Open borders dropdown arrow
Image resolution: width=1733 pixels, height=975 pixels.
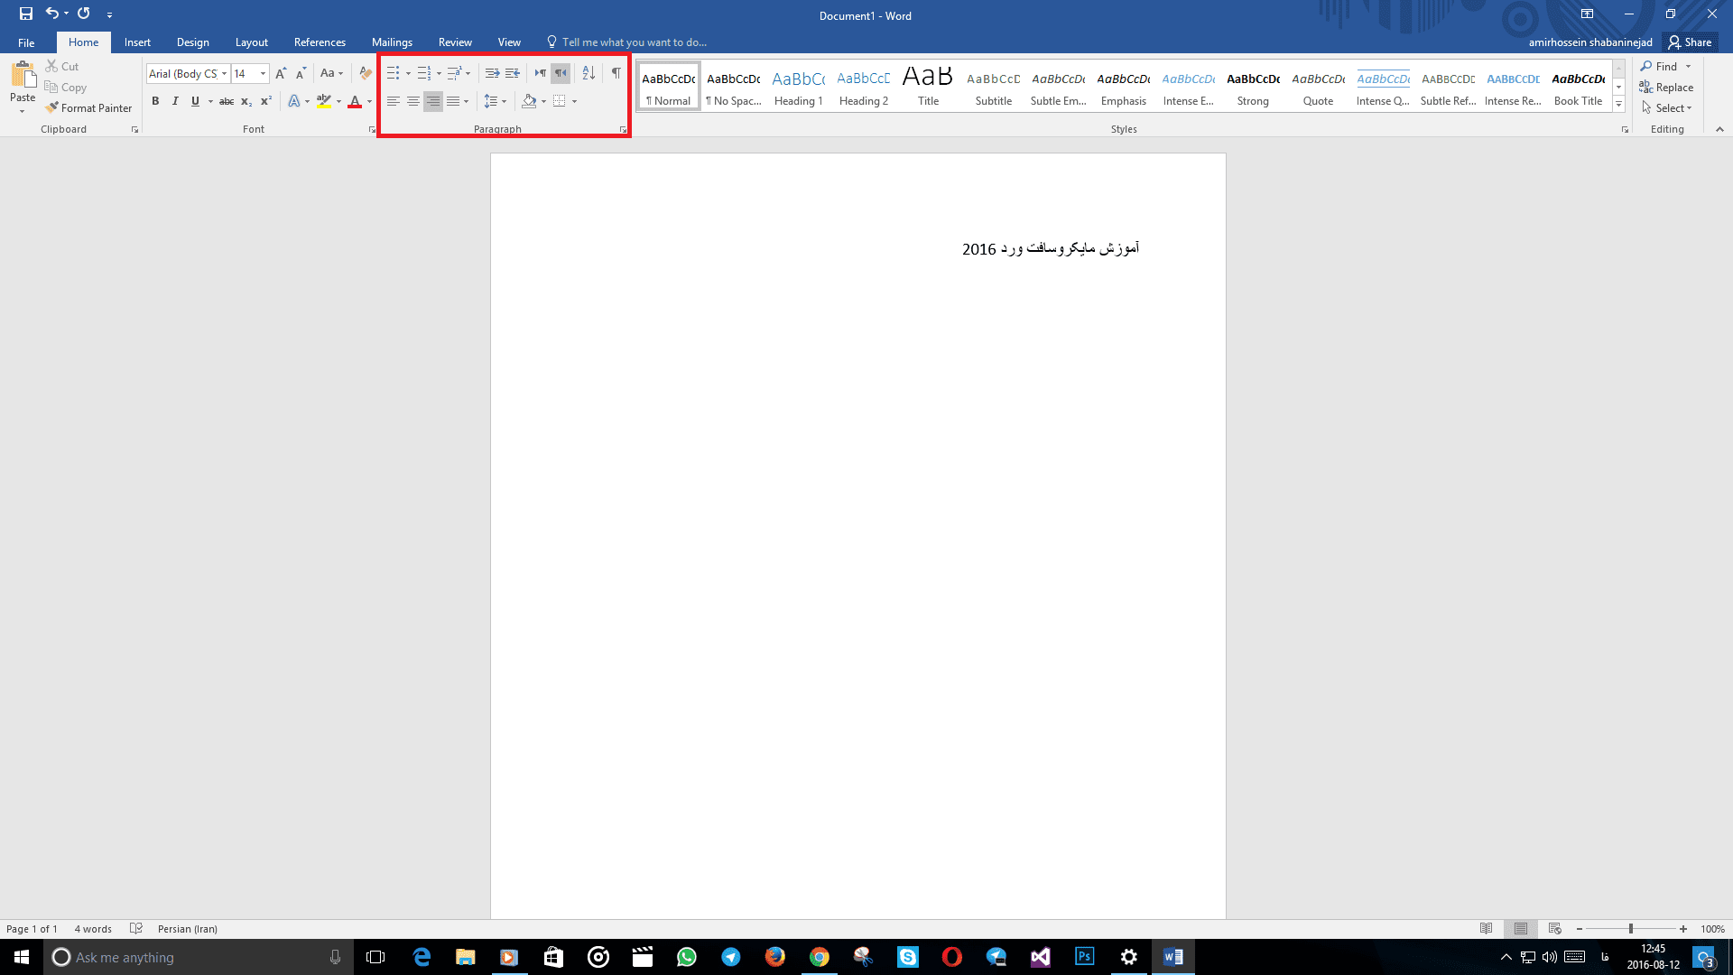[574, 101]
